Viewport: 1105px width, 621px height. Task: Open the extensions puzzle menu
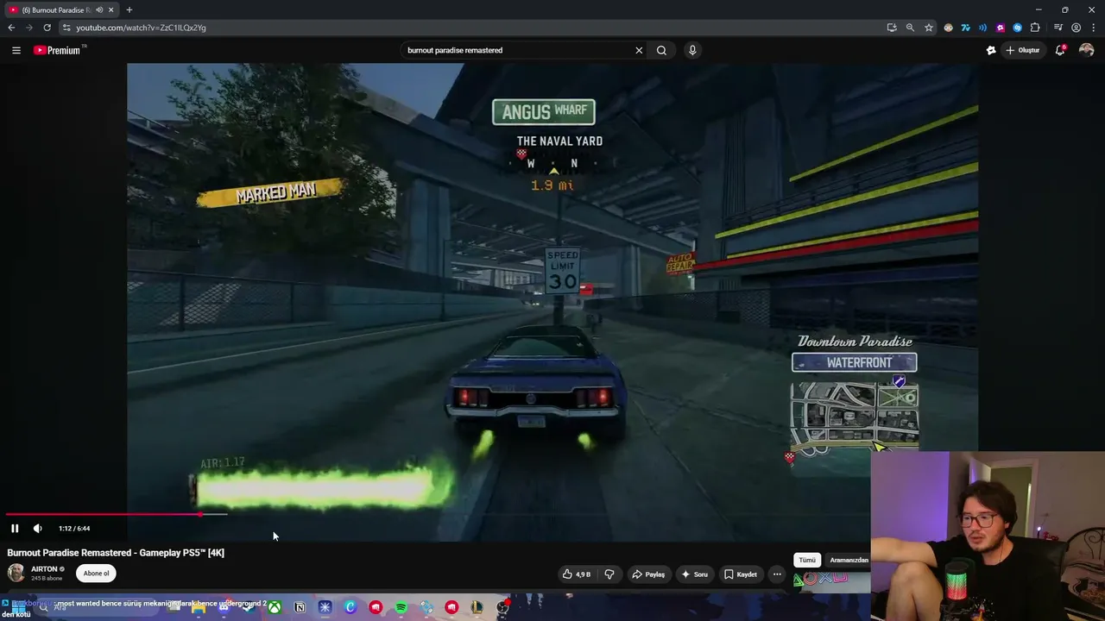[1035, 28]
